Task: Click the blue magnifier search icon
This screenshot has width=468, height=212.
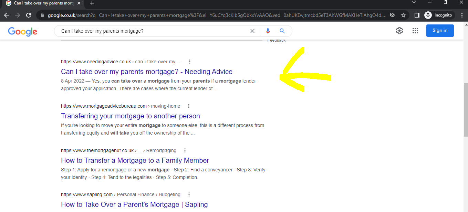Action: [x=282, y=31]
